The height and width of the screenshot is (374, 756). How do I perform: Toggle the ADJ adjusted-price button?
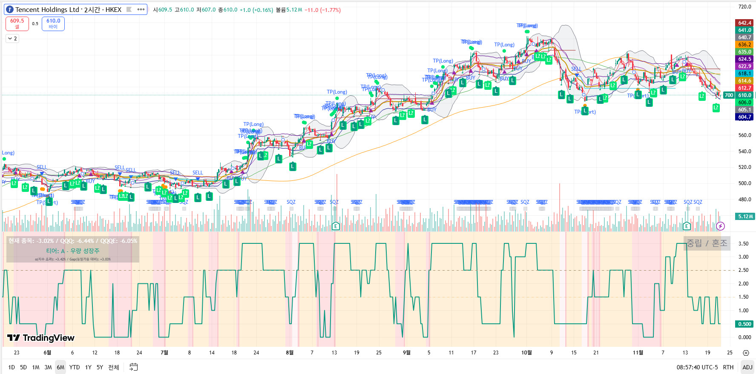[x=747, y=367]
